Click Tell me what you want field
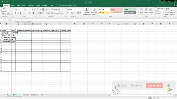The image size is (177, 99). [x=66, y=5]
